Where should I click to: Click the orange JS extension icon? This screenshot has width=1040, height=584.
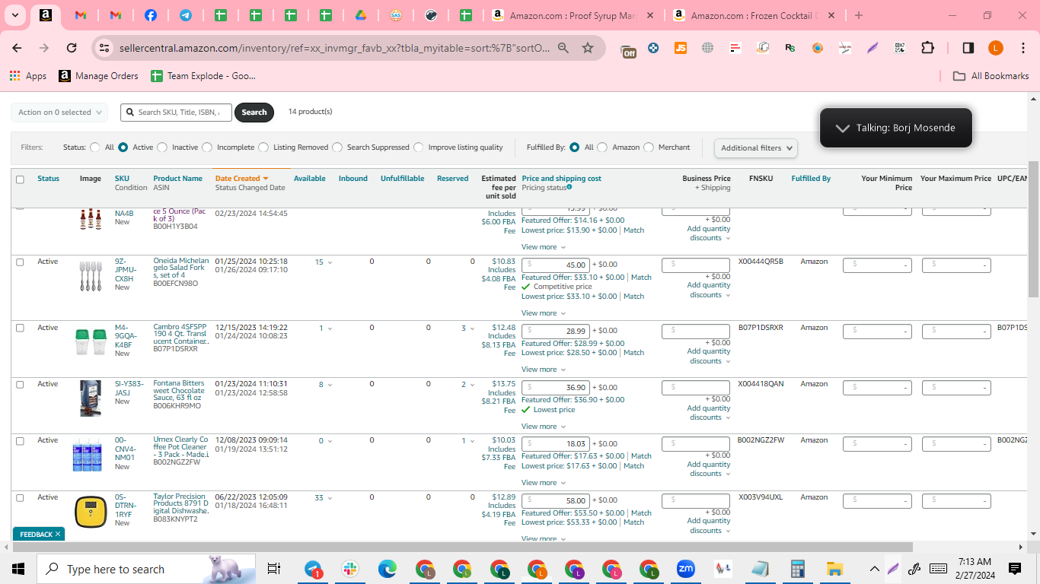tap(681, 48)
